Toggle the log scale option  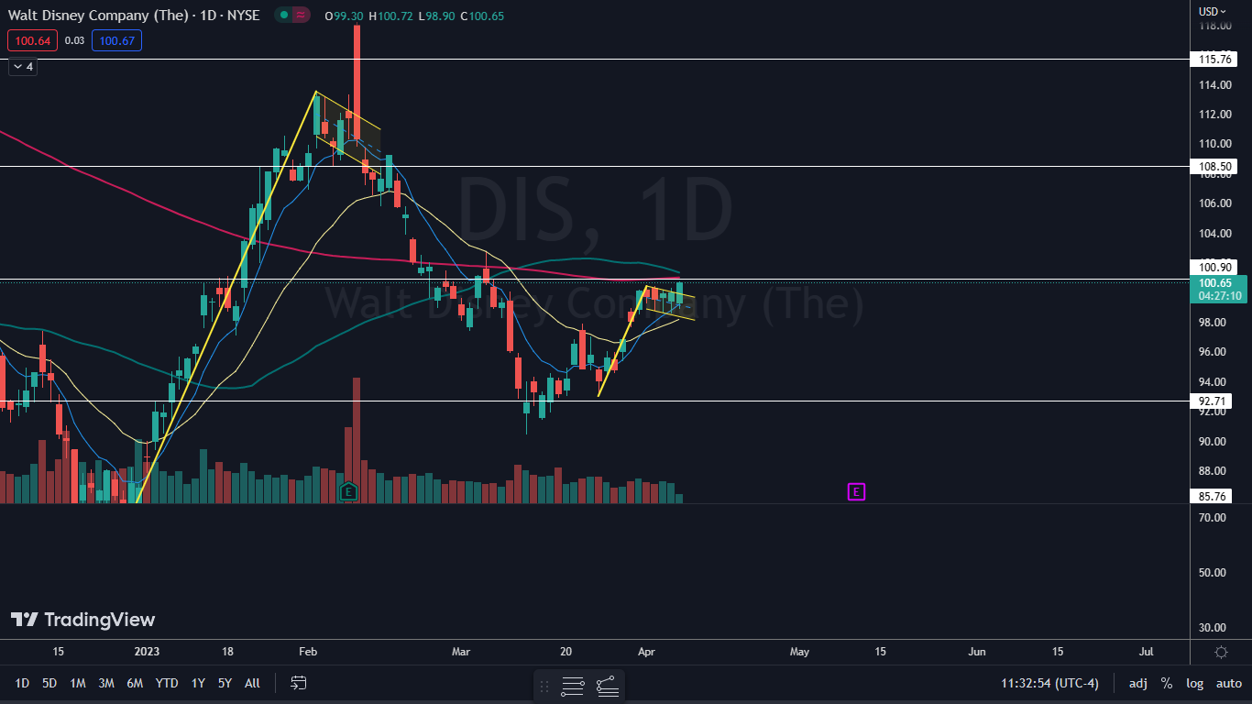(1195, 683)
